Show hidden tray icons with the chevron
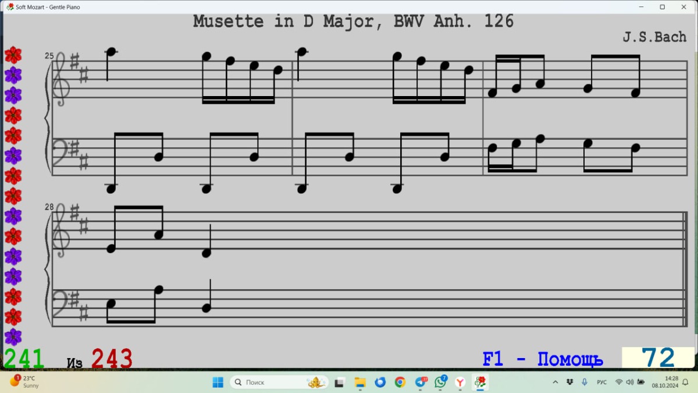The height and width of the screenshot is (393, 698). pos(555,382)
